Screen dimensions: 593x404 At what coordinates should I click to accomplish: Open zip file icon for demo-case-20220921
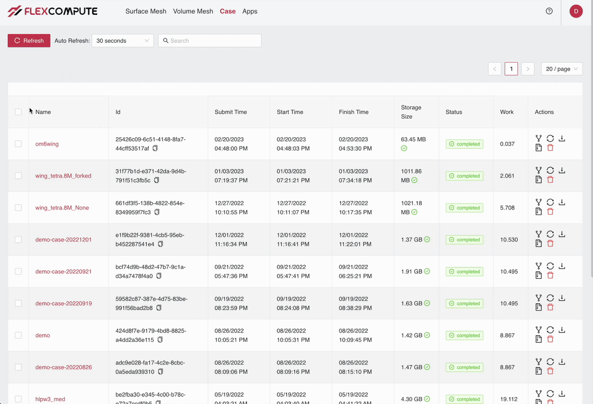click(x=539, y=276)
